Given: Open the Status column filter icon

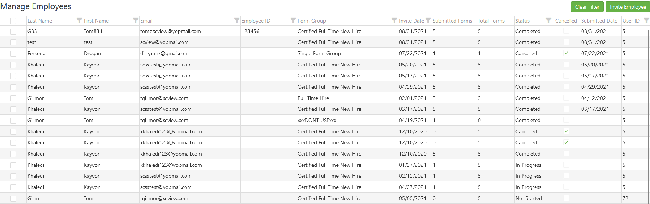Looking at the screenshot, I should tap(548, 20).
